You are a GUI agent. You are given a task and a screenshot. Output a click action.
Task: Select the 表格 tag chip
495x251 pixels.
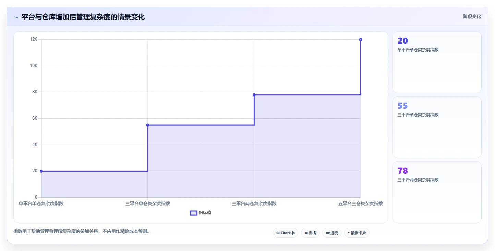coord(310,233)
